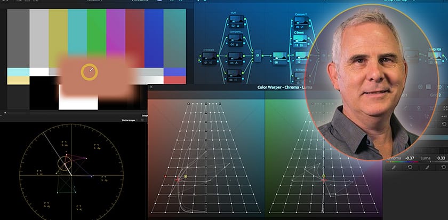Pick Chroma with the eyedropper below Chroma
The height and width of the screenshot is (220, 448).
(394, 167)
